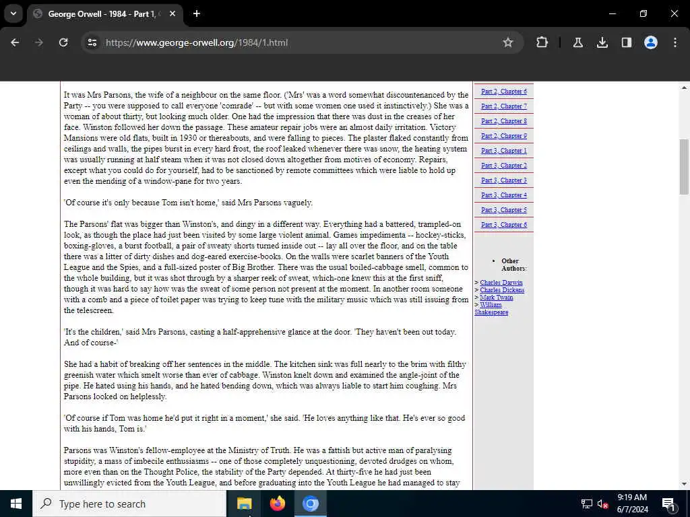The image size is (690, 517).
Task: Visit the Mark Twain author link
Action: [497, 298]
